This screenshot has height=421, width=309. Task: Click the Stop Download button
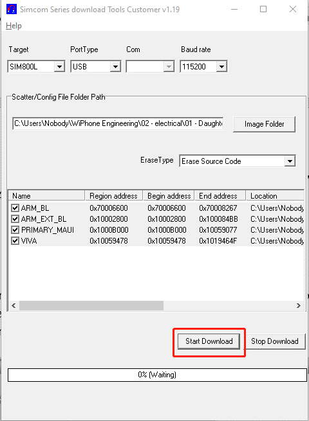tap(275, 341)
